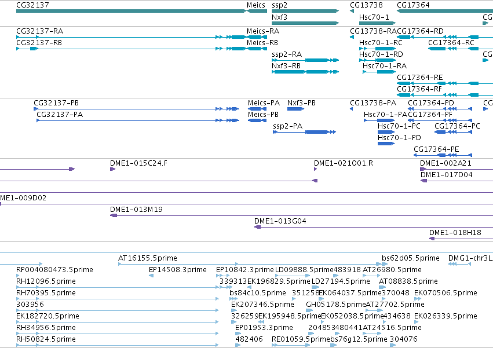Open the ssp2-PA protein feature
The image size is (493, 348).
(288, 126)
